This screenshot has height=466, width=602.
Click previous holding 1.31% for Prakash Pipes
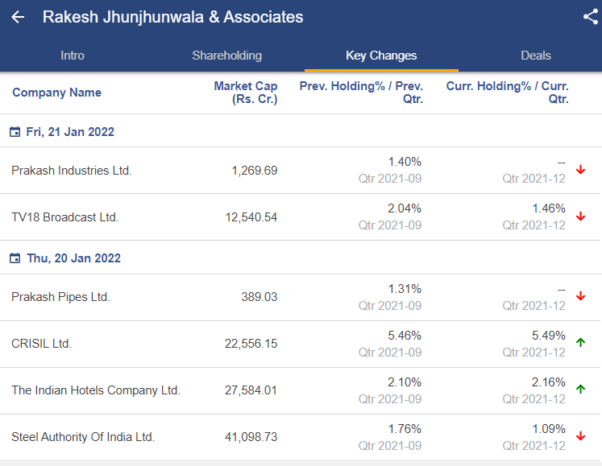click(405, 289)
